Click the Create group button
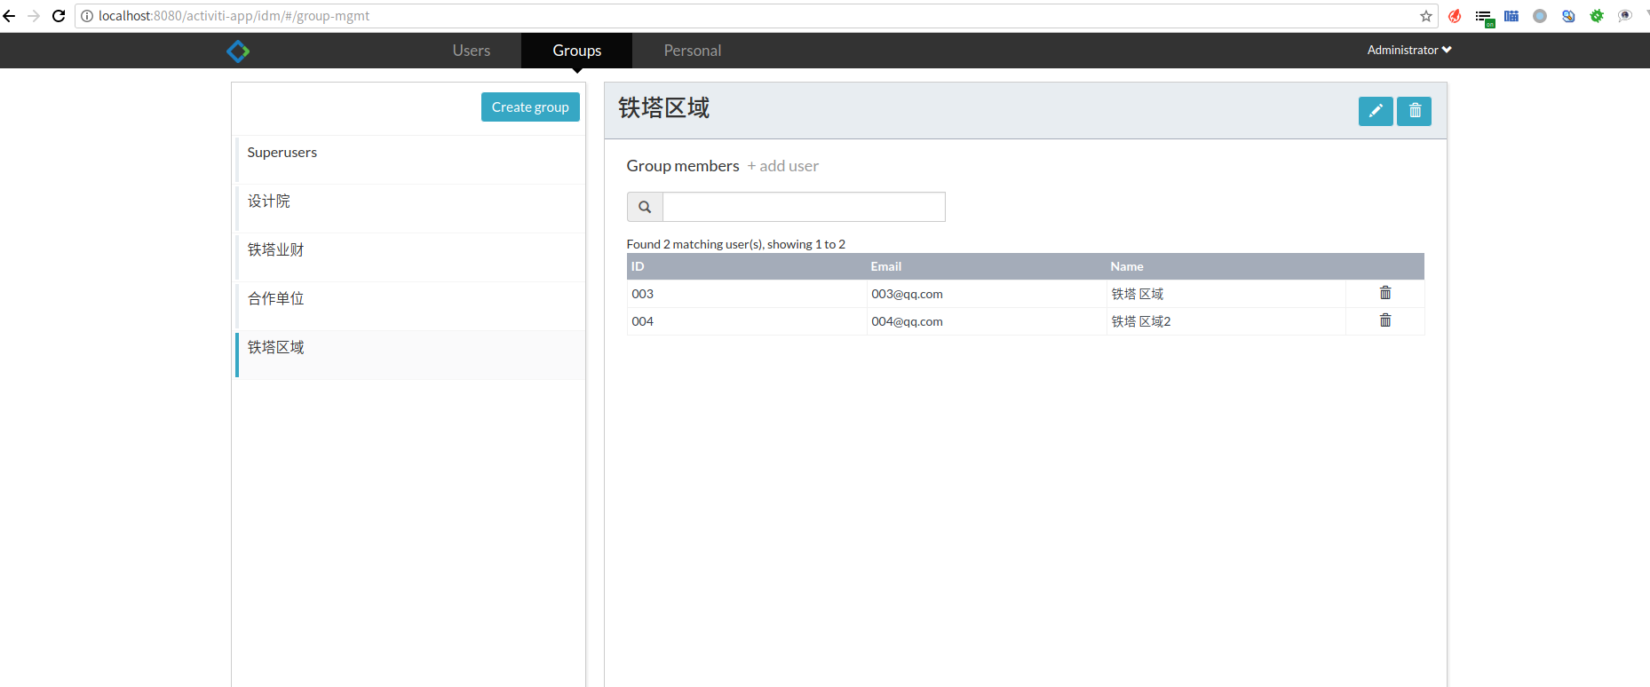Viewport: 1650px width, 687px height. tap(530, 107)
